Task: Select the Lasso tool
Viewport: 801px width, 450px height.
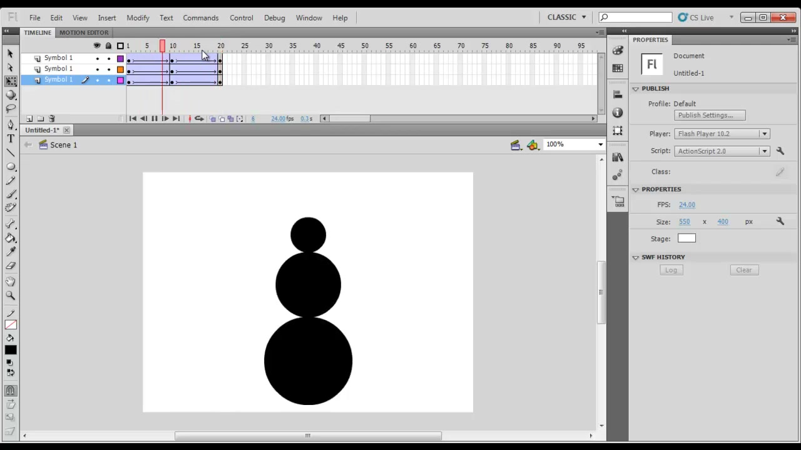Action: point(11,109)
